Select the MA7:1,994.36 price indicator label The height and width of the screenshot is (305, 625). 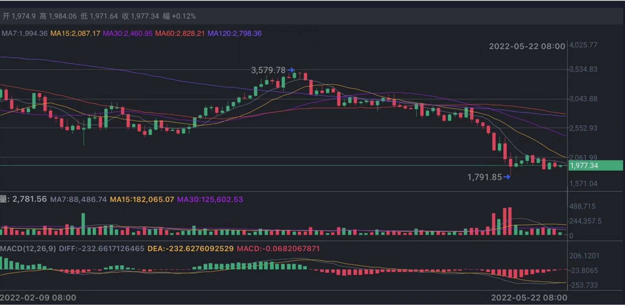(25, 34)
